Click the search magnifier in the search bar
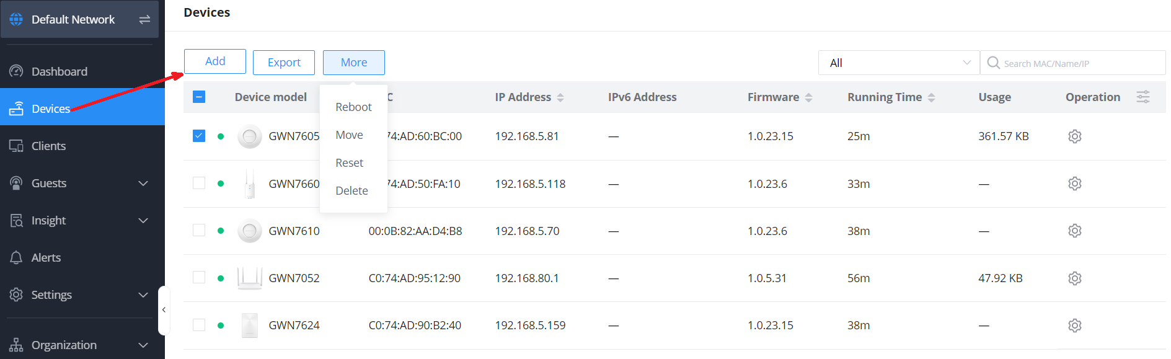The image size is (1171, 359). 993,63
